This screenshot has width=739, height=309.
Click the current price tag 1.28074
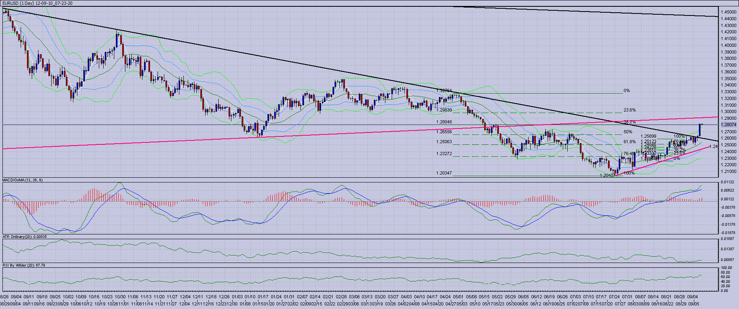[728, 125]
